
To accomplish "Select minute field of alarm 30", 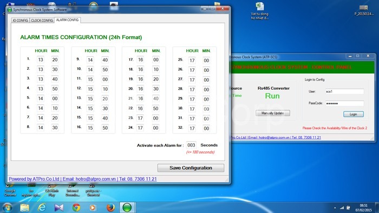I will point(206,109).
